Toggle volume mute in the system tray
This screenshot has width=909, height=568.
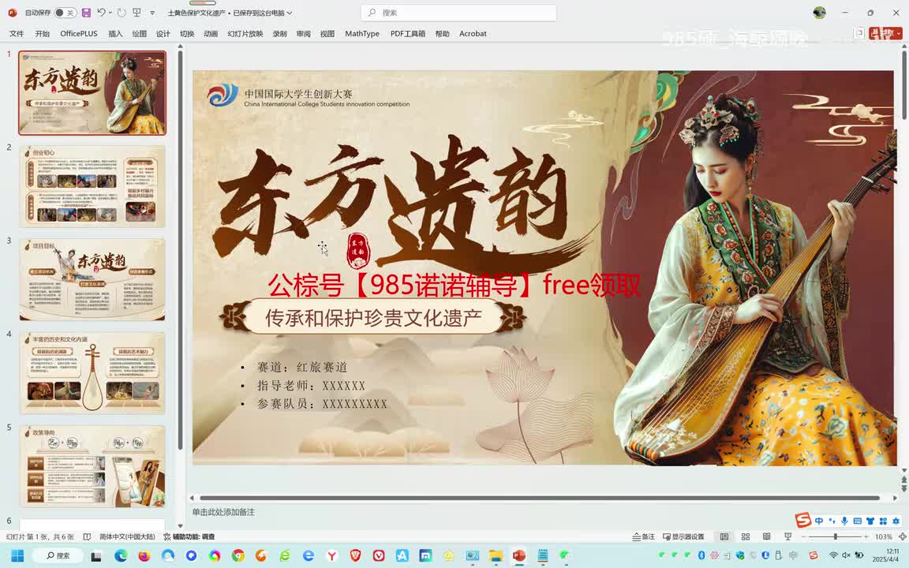846,555
